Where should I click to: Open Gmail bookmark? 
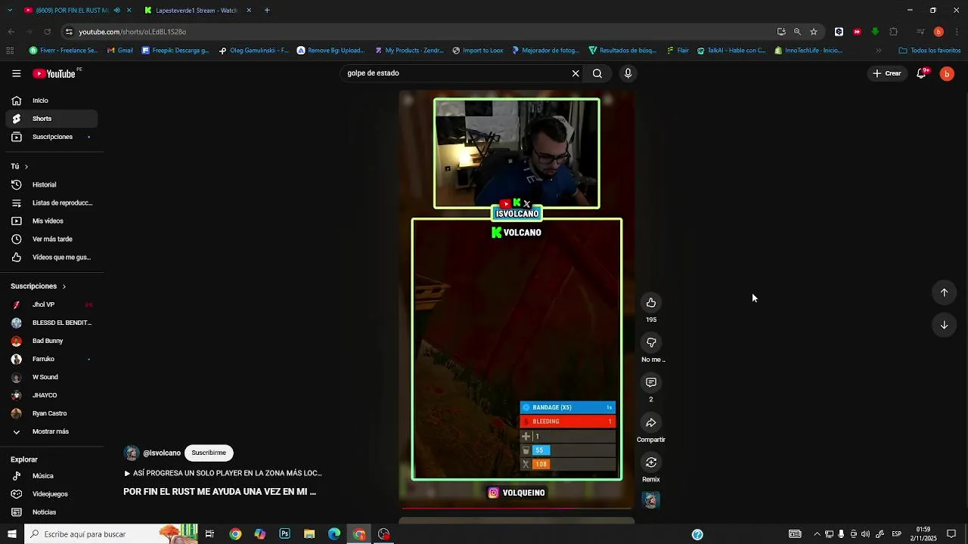click(120, 51)
